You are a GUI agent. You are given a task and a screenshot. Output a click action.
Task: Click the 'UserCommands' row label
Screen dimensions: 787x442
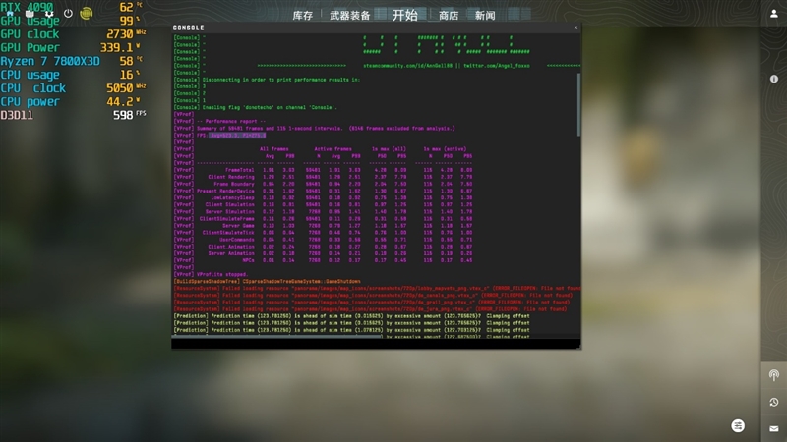pyautogui.click(x=236, y=240)
